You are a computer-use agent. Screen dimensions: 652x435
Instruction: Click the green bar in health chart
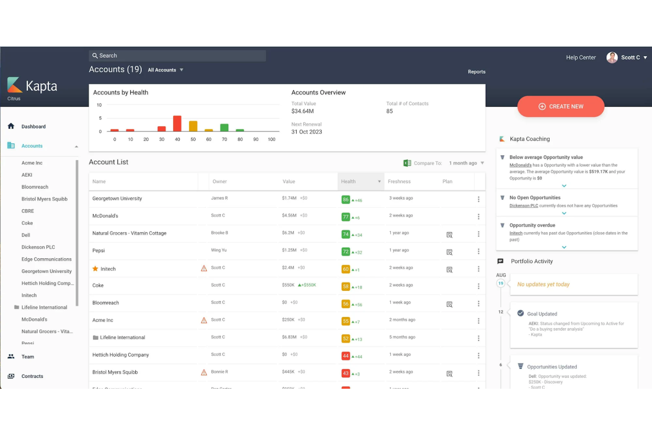pos(224,127)
